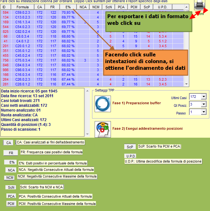Sort by the NCA column header
The height and width of the screenshot is (211, 210).
(83, 7)
